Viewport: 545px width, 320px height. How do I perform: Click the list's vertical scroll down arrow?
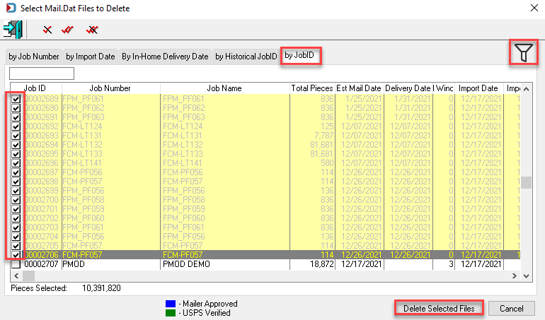(526, 276)
